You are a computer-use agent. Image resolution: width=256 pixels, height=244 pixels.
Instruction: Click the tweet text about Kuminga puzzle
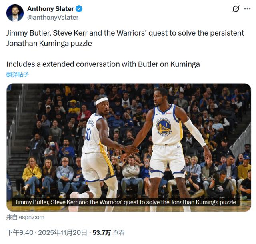click(125, 38)
